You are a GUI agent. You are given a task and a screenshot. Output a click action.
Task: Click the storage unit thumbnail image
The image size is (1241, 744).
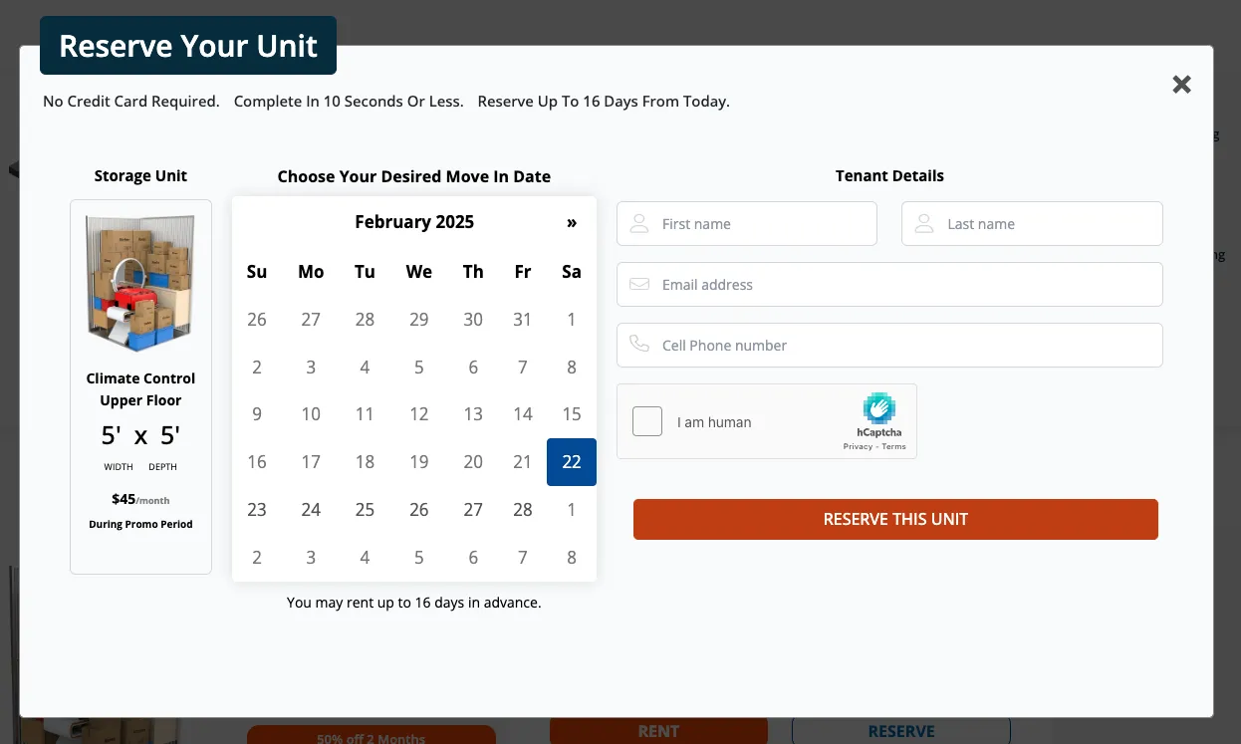(x=140, y=284)
